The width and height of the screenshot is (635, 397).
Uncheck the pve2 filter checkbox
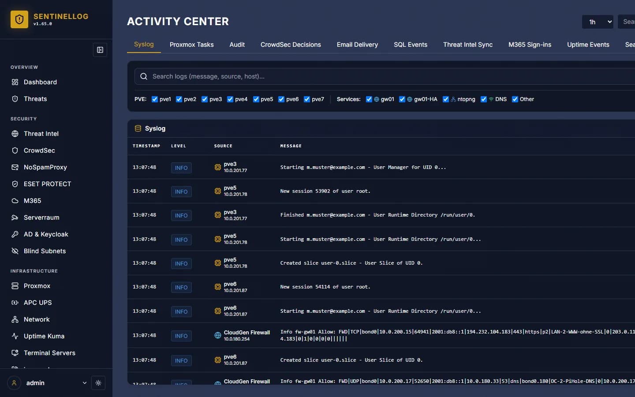pyautogui.click(x=179, y=99)
